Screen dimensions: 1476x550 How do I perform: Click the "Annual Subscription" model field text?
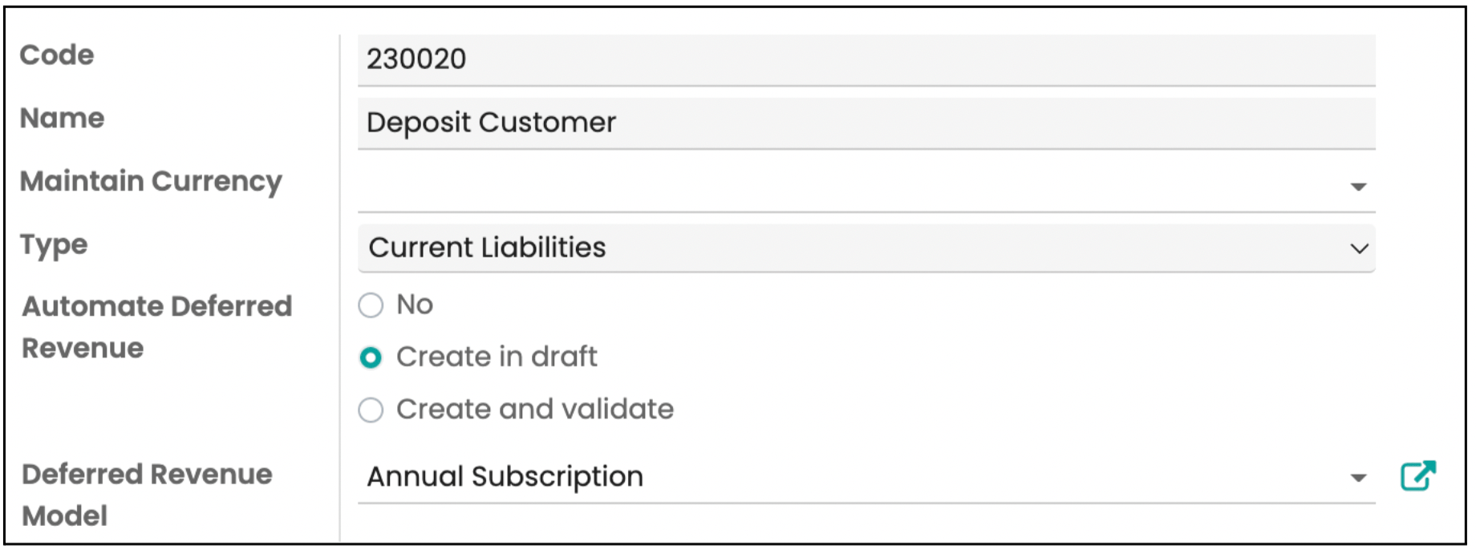coord(505,477)
